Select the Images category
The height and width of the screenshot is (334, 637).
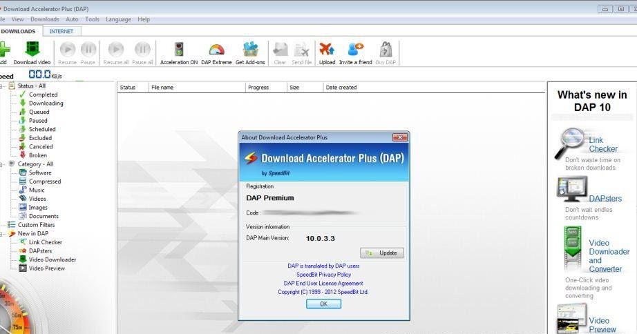38,208
